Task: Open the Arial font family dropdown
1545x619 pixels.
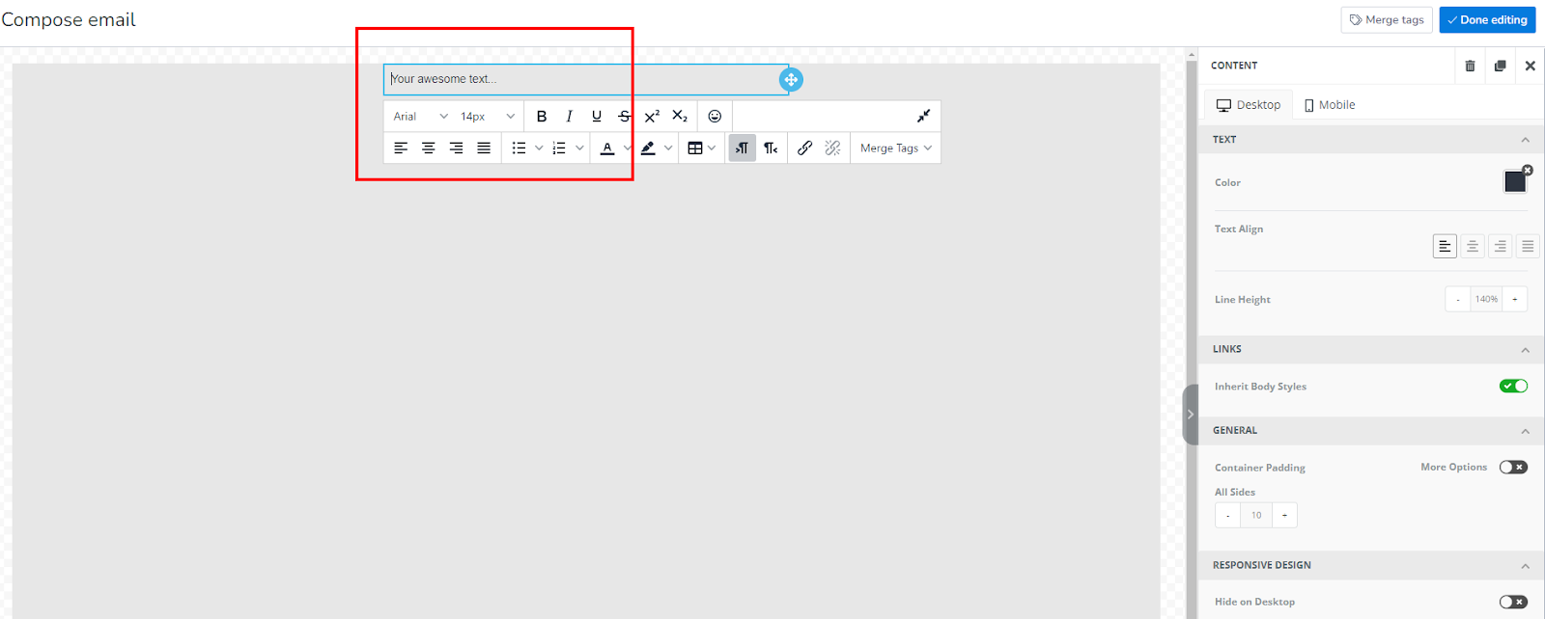Action: [x=420, y=117]
